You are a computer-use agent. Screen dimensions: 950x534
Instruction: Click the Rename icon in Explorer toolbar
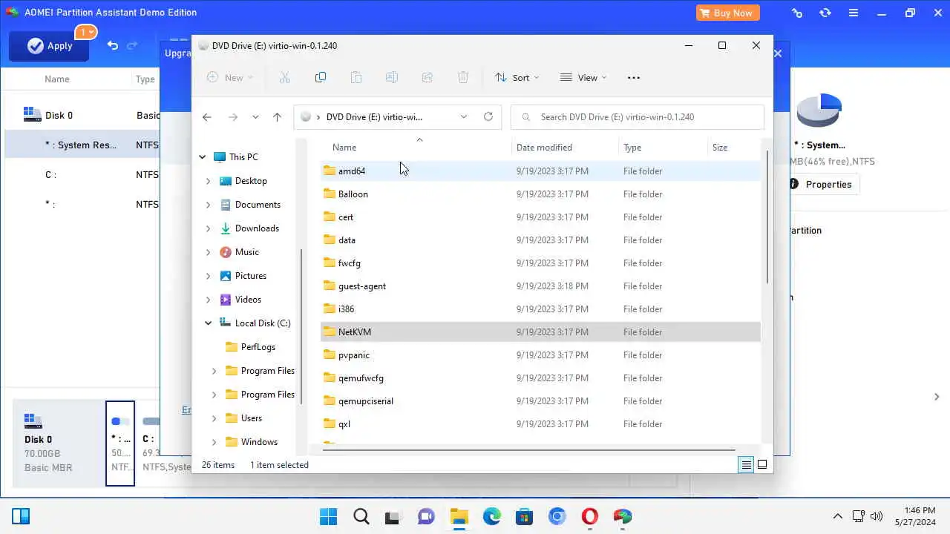[x=392, y=77]
